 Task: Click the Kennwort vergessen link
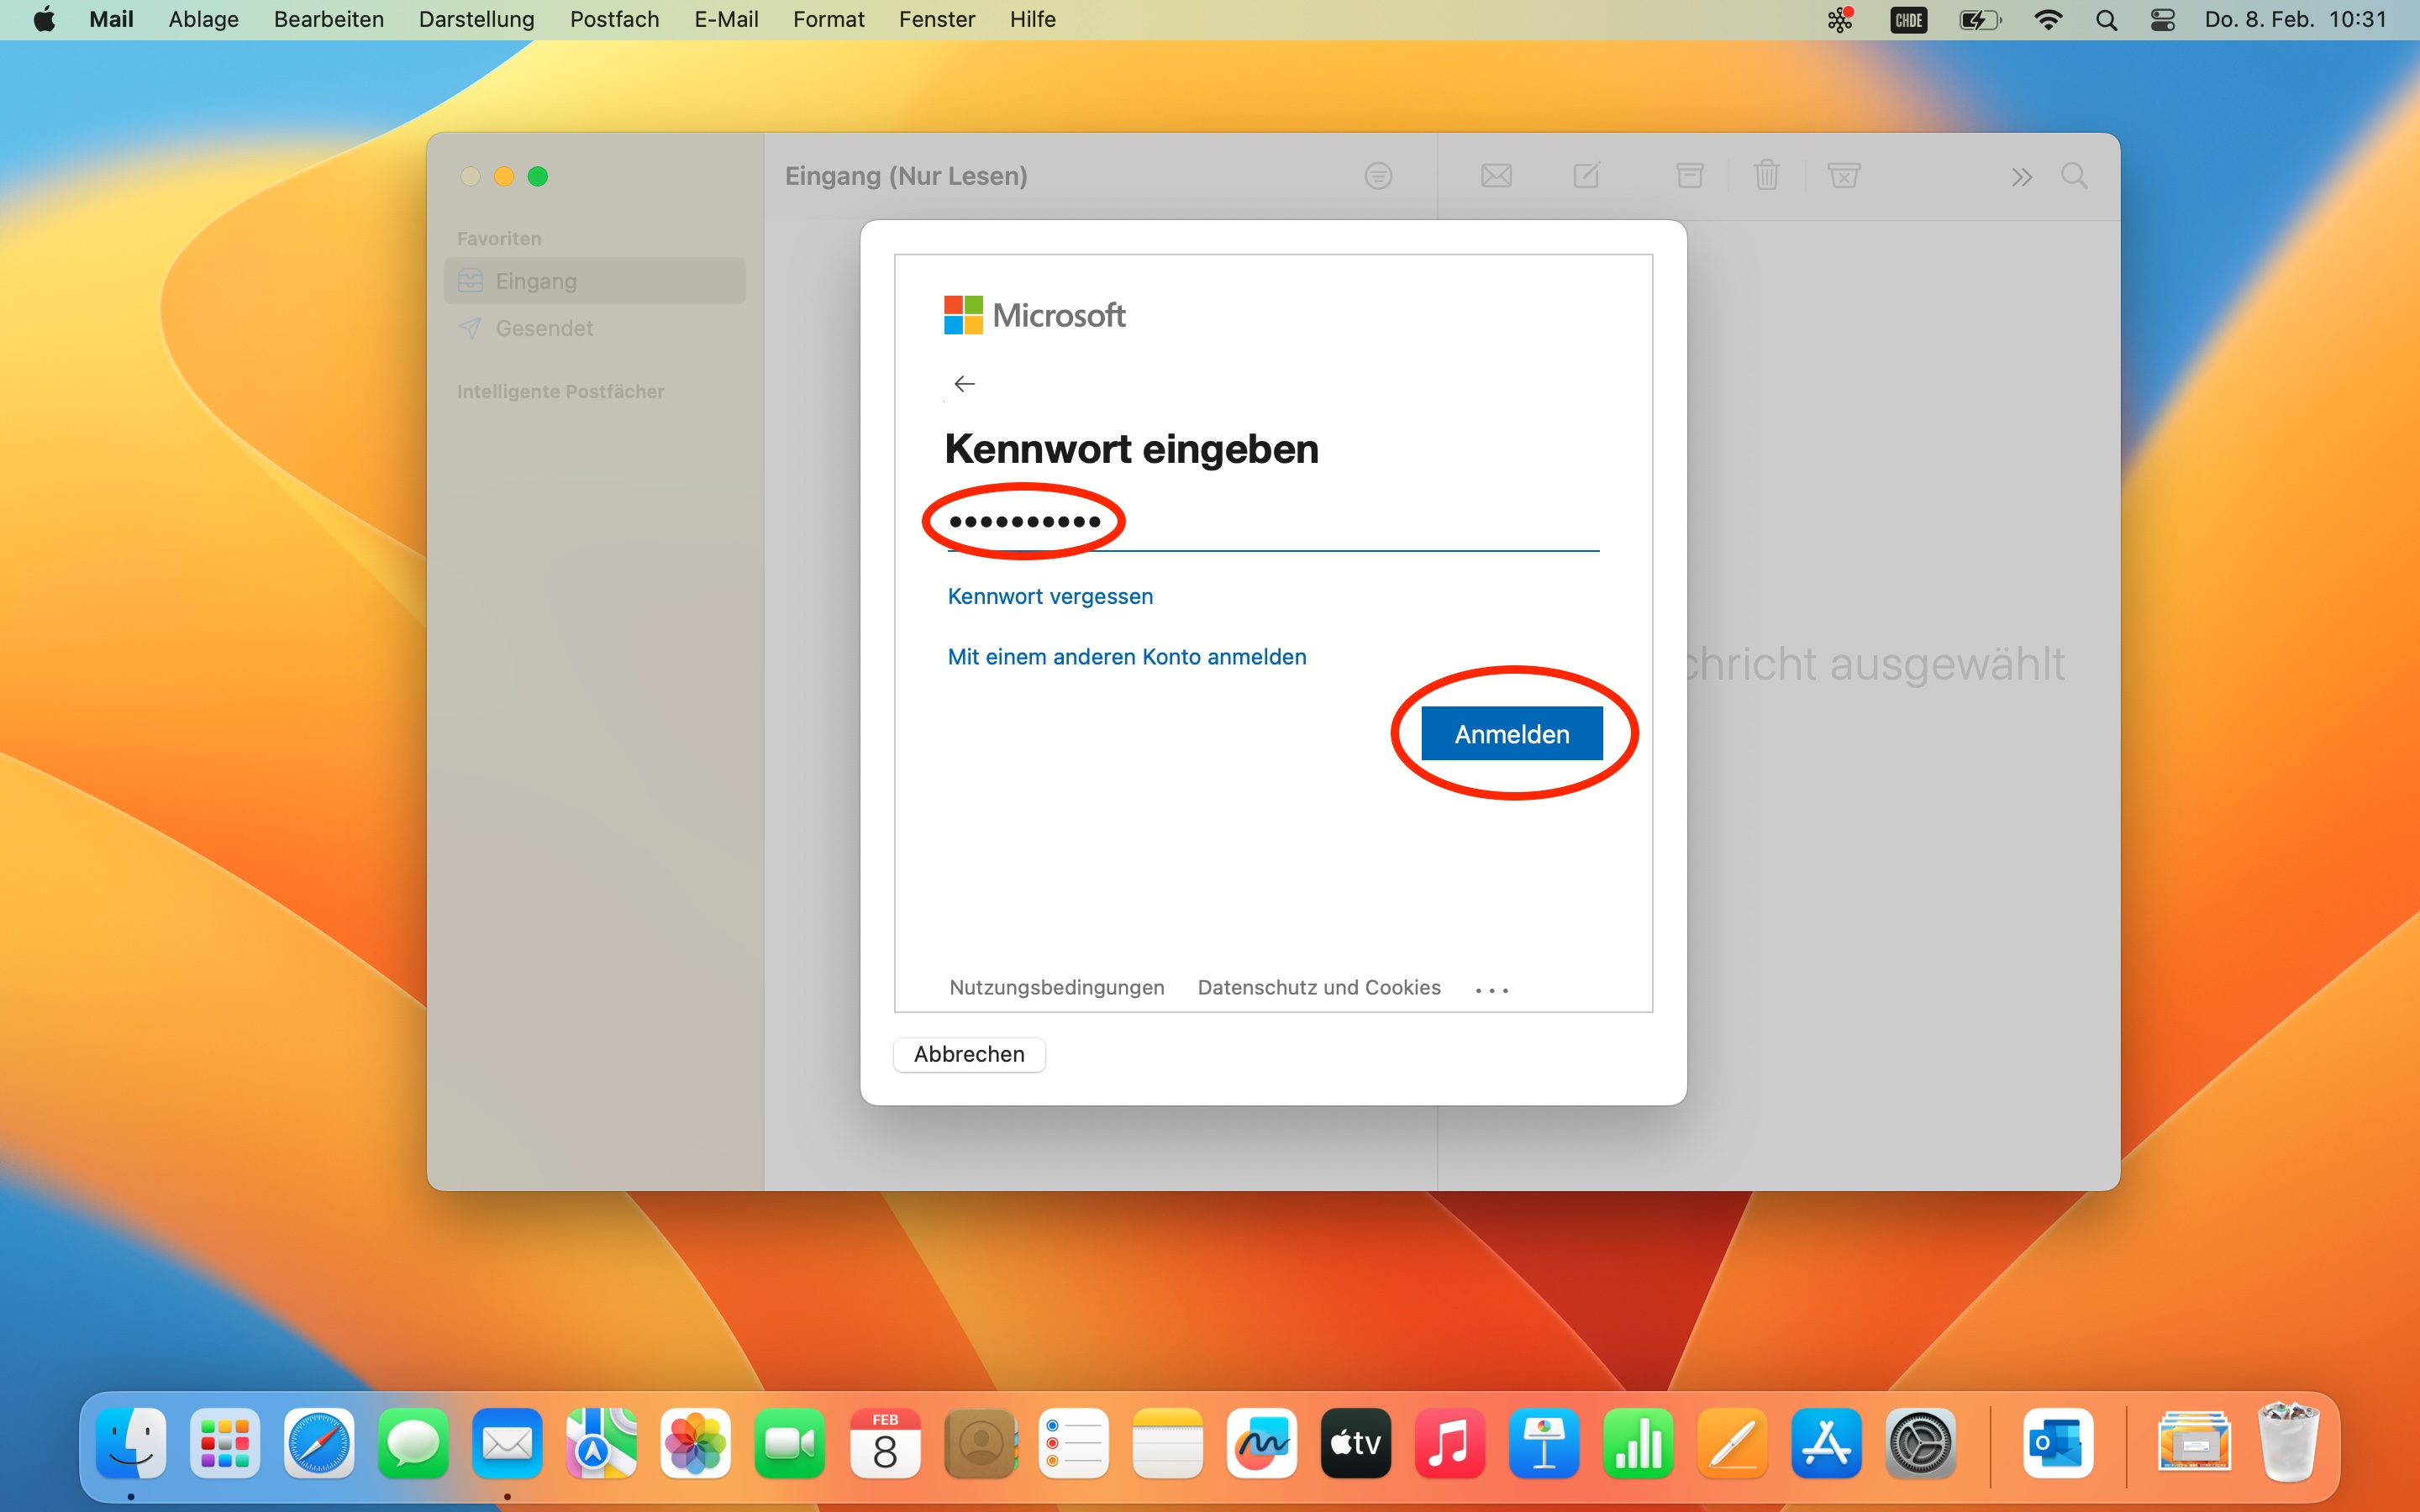1050,596
